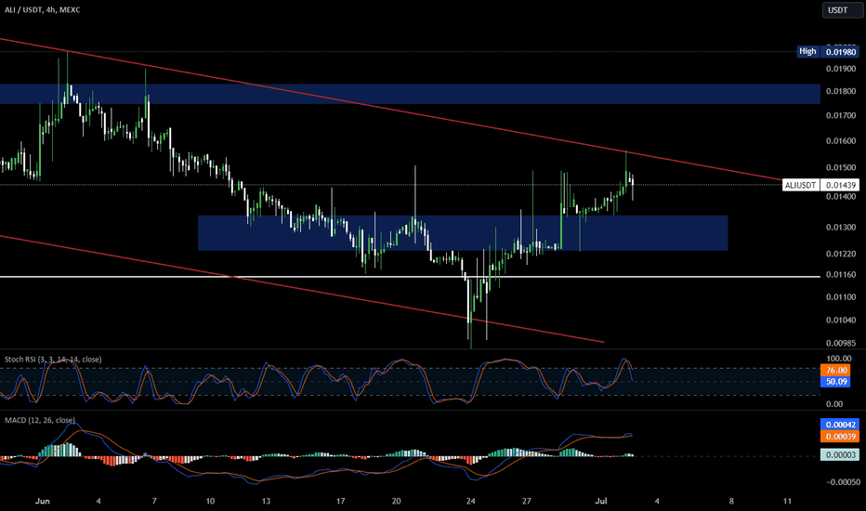Select the upper blue resistance zone rectangle

click(x=410, y=94)
